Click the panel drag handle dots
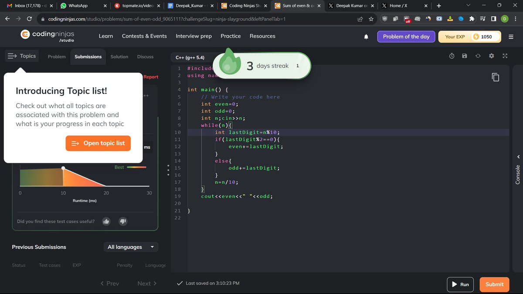 [x=168, y=170]
